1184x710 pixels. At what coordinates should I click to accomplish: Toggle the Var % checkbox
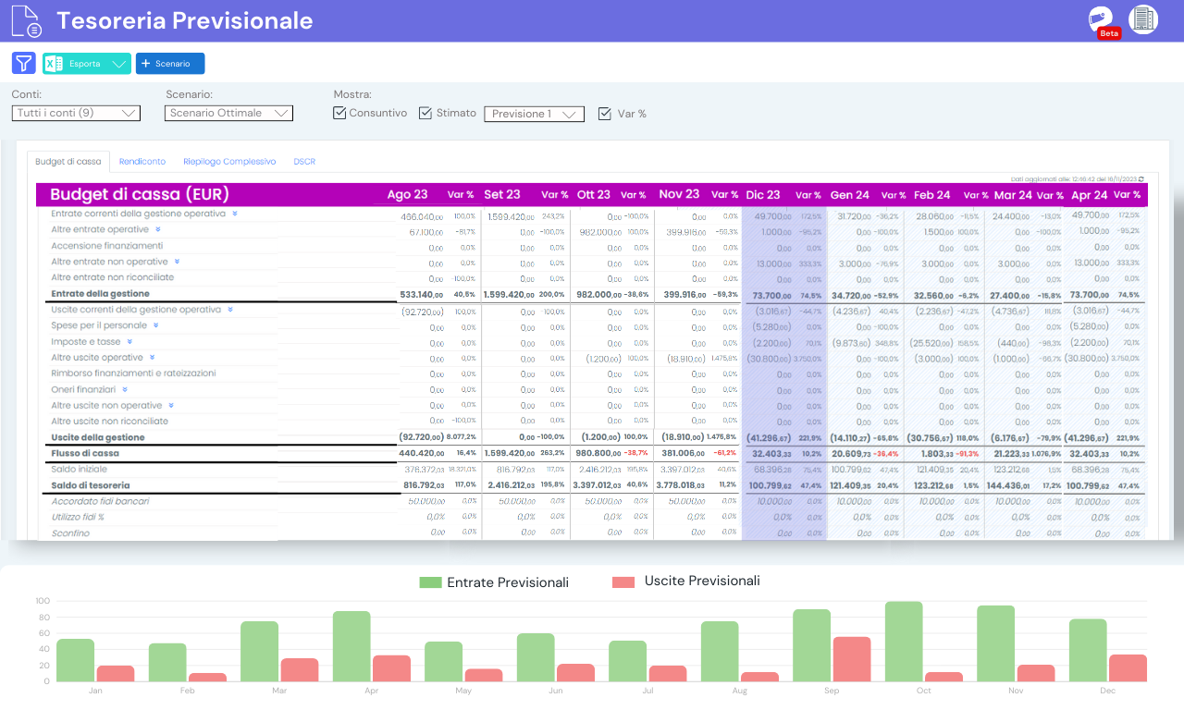605,114
